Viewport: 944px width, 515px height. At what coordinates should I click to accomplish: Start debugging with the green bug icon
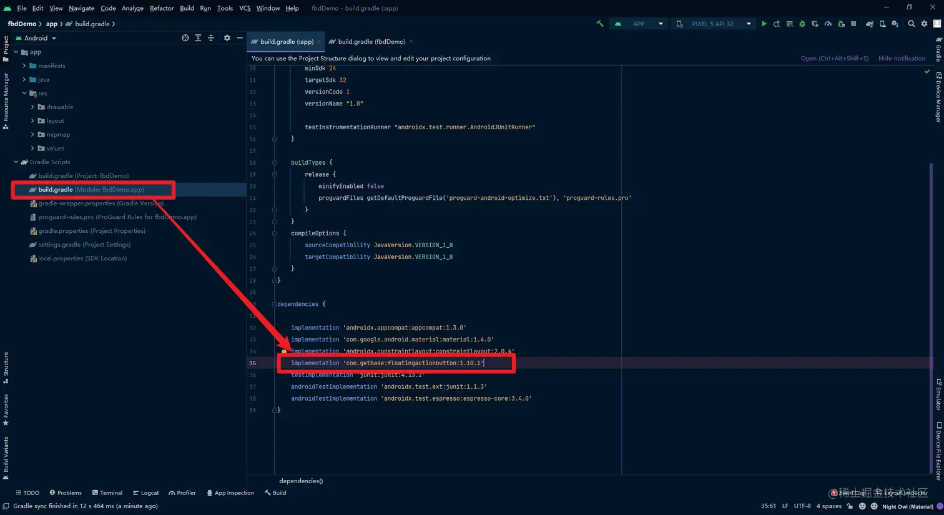coord(802,24)
